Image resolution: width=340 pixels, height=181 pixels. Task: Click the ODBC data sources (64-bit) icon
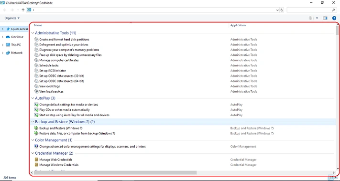tap(36, 81)
